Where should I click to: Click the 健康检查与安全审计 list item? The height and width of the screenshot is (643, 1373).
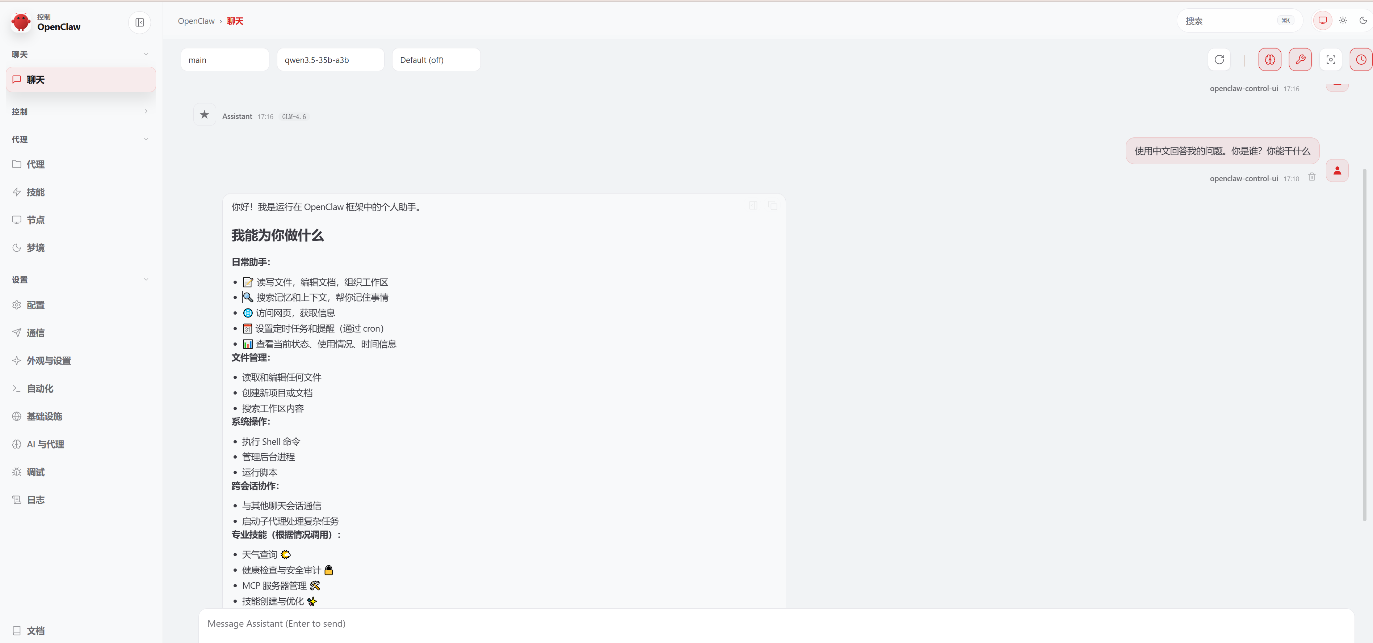(288, 570)
